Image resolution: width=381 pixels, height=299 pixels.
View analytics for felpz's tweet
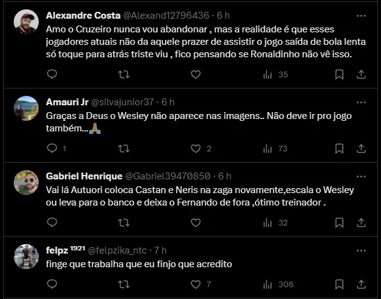267,285
